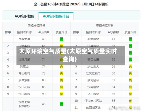Screen dimensions: 142x112
Task: Click the yellow 良 badge in 汉口花桥 row
Action: (61, 87)
